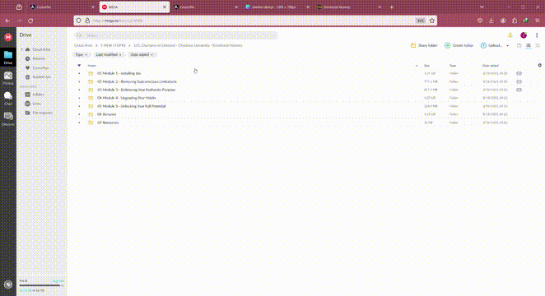
Task: Open the Chat section in the sidebar
Action: [8, 98]
